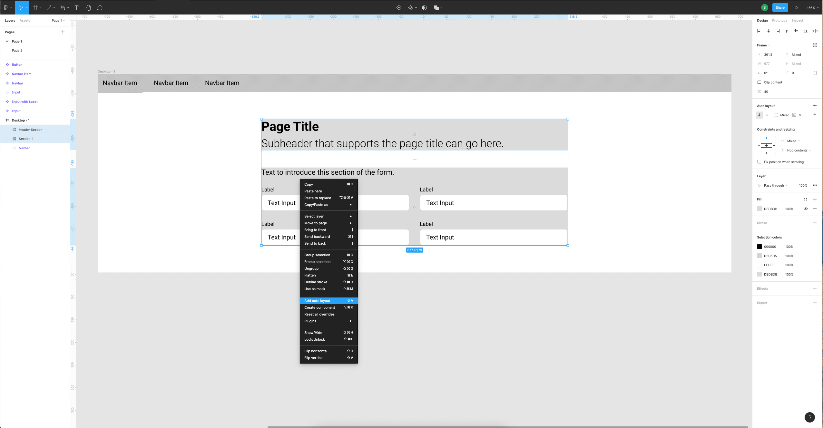This screenshot has height=428, width=823.
Task: Enable the Clip content checkbox
Action: point(759,82)
